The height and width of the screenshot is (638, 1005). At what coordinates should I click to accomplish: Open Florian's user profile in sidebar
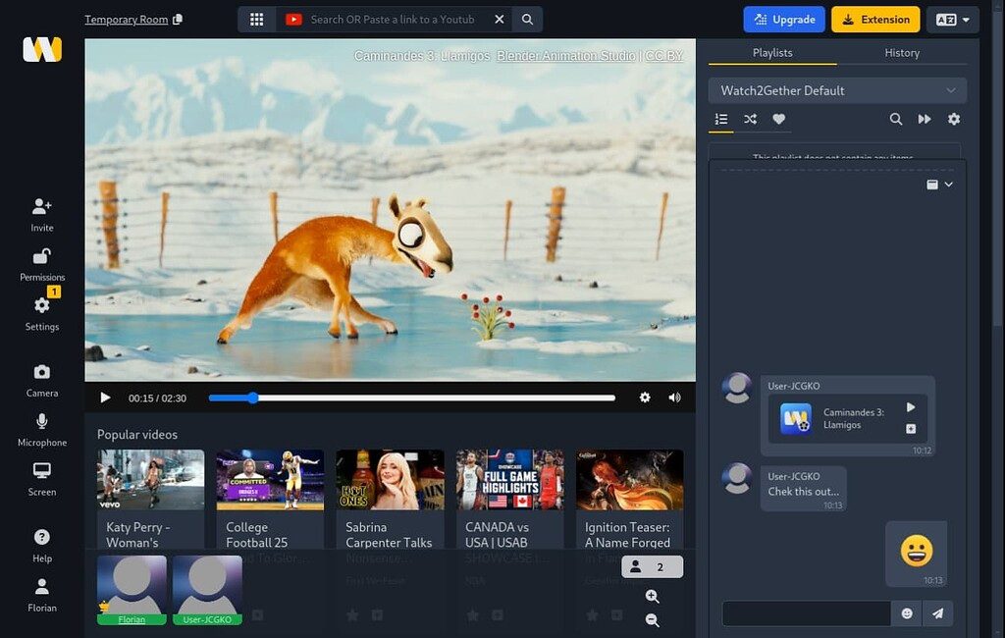pyautogui.click(x=41, y=595)
